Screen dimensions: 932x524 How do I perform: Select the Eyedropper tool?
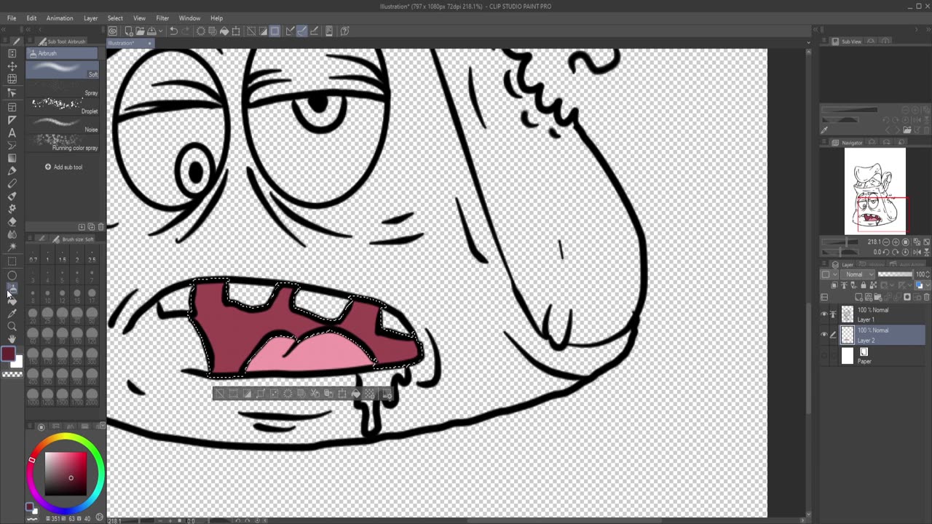click(x=12, y=314)
